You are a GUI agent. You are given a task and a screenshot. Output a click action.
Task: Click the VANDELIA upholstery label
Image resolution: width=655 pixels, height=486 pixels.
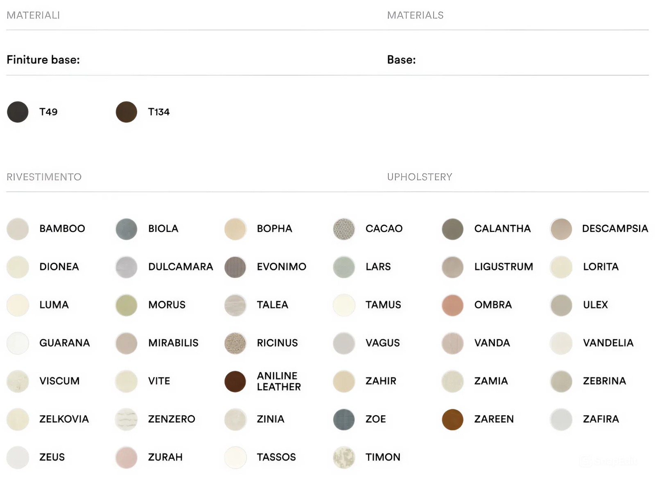608,343
